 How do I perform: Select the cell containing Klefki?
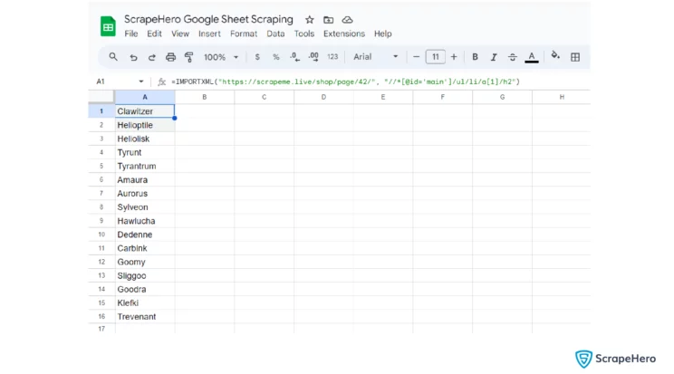click(x=145, y=303)
